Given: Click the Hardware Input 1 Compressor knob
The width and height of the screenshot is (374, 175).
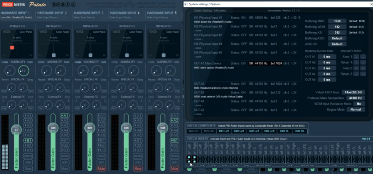Looking at the screenshot, I should point(10,71).
